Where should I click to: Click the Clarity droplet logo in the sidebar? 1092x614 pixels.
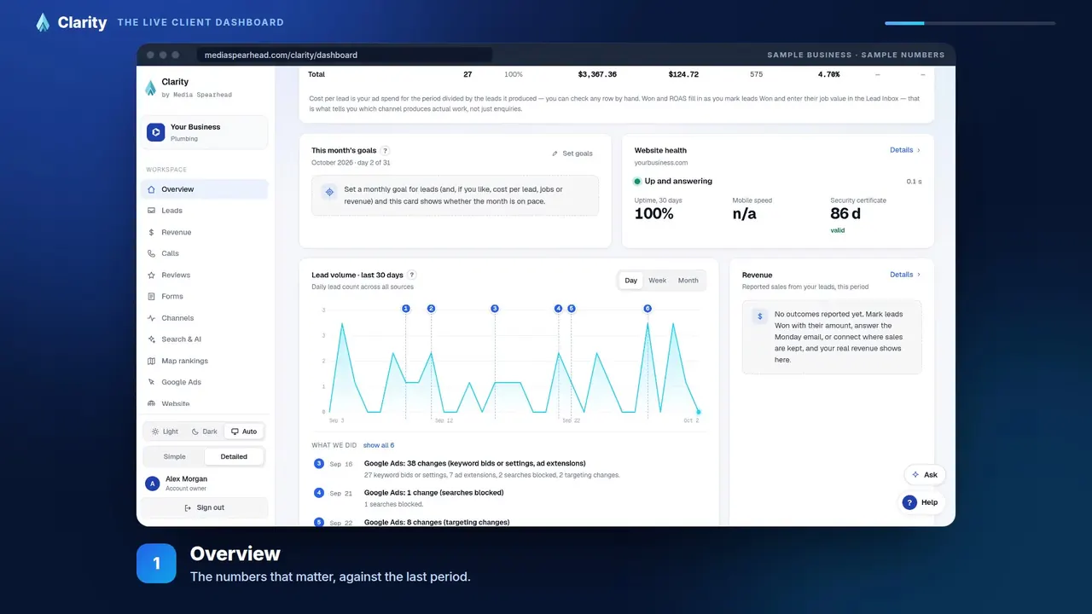click(151, 88)
